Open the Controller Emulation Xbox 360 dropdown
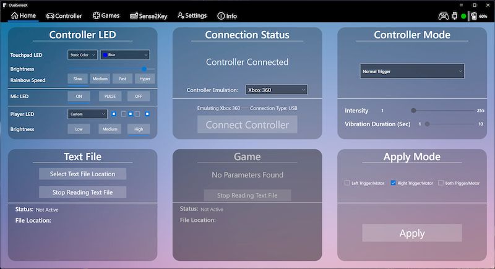495x269 pixels. [276, 90]
